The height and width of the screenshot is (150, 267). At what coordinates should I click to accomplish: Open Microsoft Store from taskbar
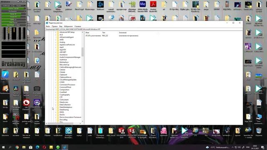tap(30, 147)
